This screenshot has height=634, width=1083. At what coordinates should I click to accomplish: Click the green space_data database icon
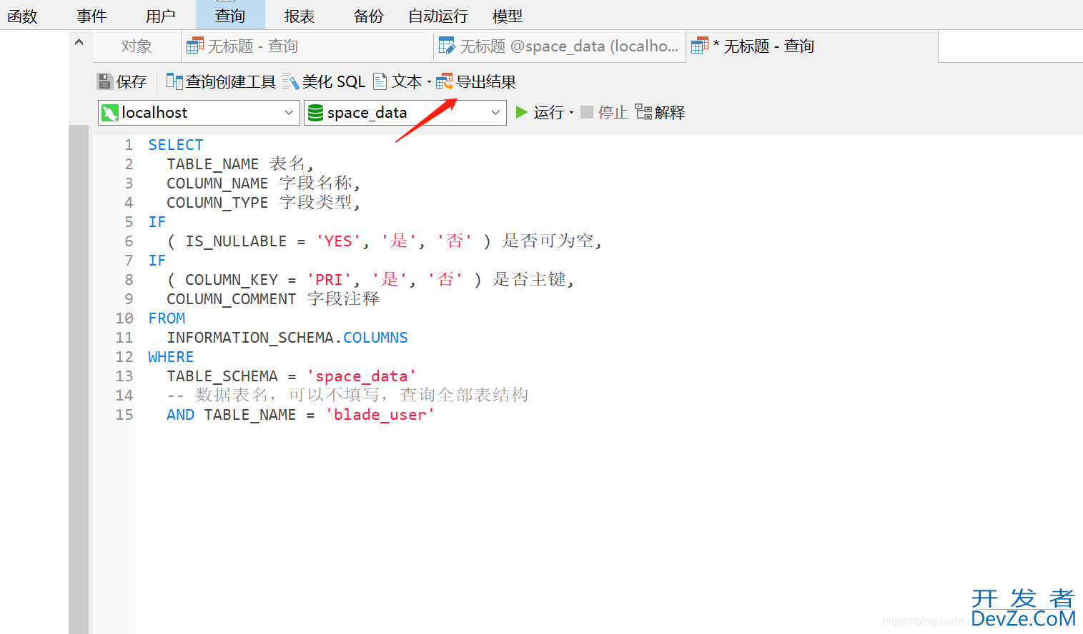tap(315, 113)
